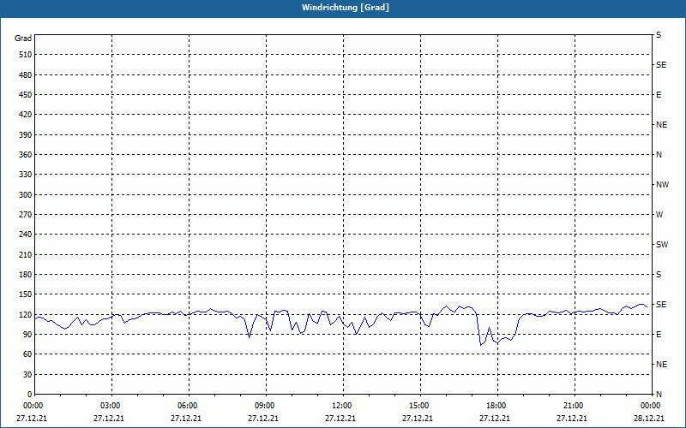The width and height of the screenshot is (686, 428).
Task: Click the y-axis value 60
Action: [x=27, y=354]
